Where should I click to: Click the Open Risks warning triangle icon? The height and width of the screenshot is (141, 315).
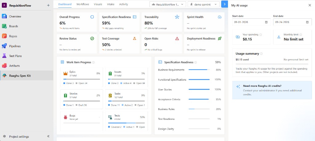pos(177,38)
